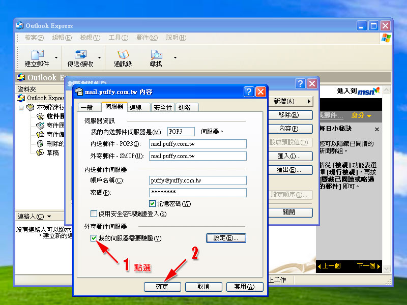Click the Create Mail (建立郵件) toolbar icon
Screen dimensions: 407x305
[37, 54]
